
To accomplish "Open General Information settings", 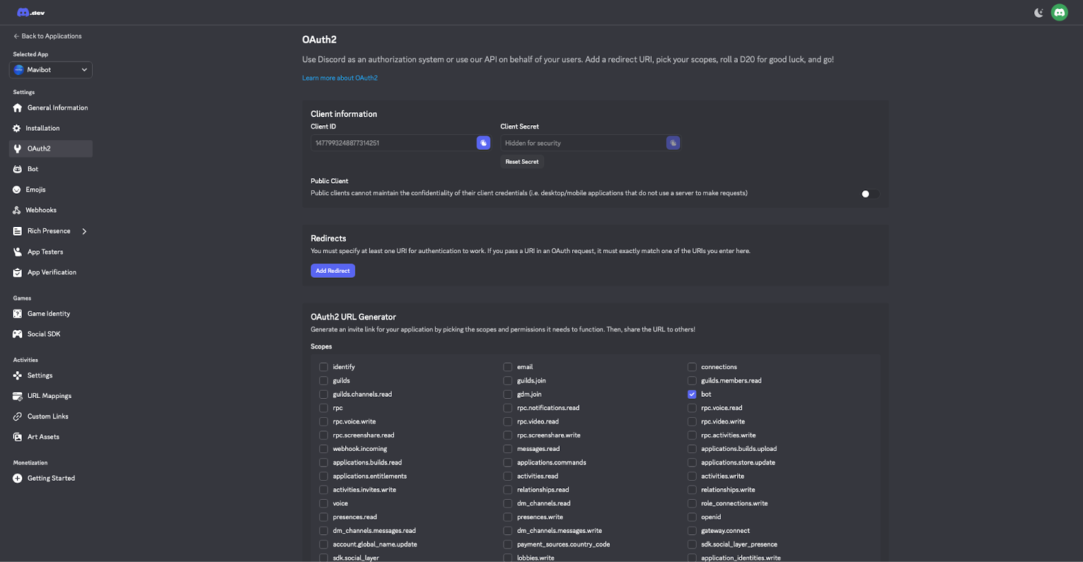I will [58, 108].
